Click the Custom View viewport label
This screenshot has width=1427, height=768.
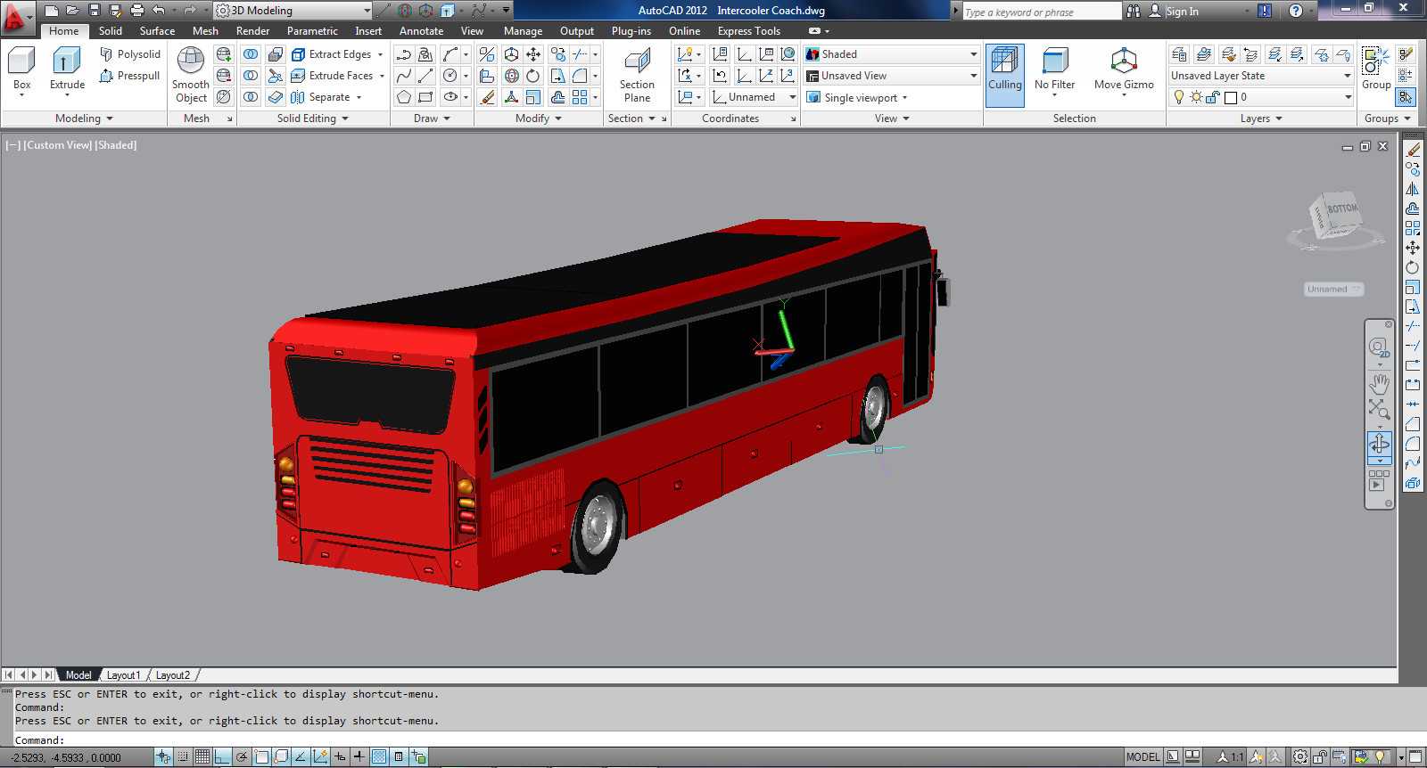pos(58,145)
